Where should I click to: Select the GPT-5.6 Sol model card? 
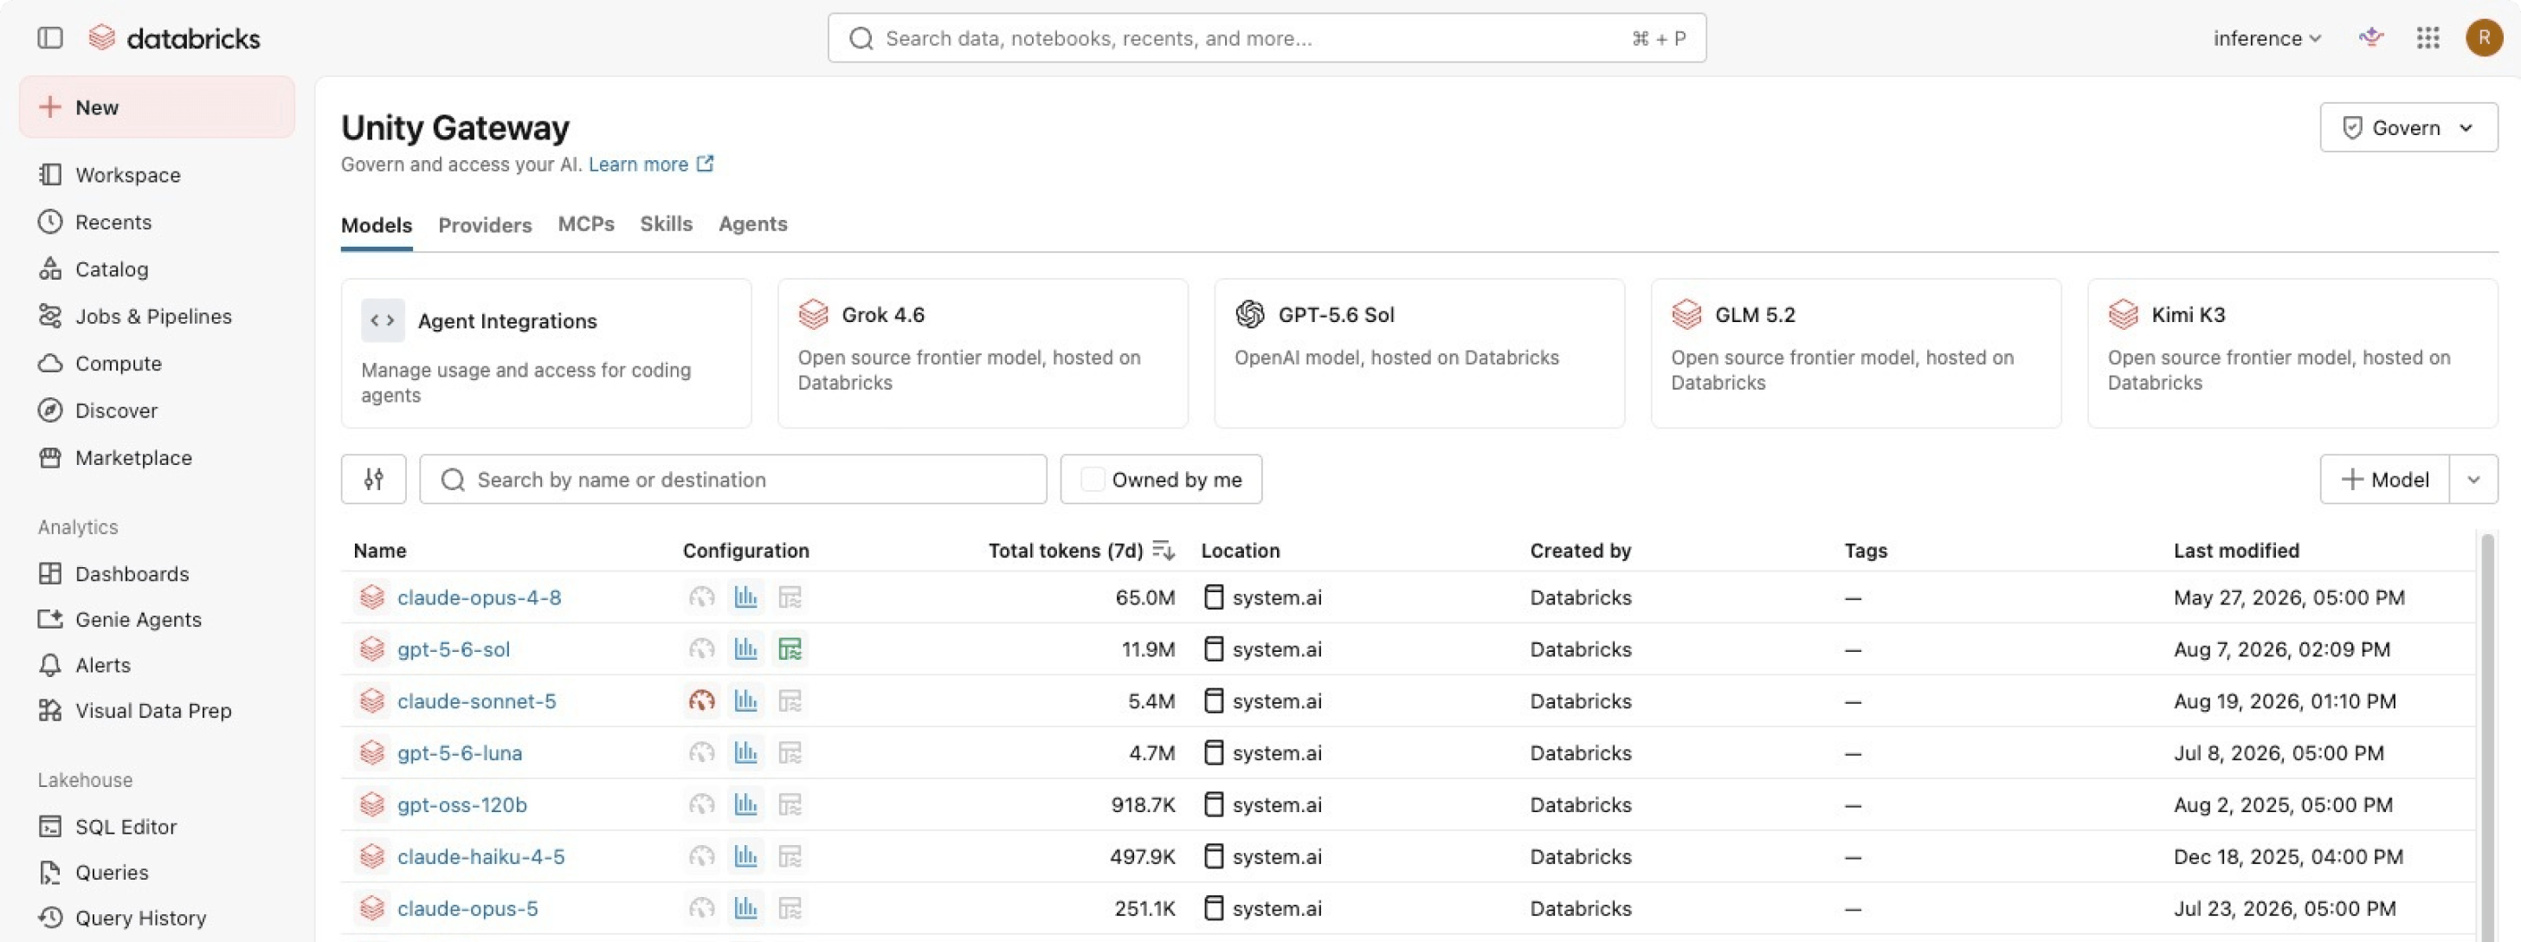[x=1419, y=353]
